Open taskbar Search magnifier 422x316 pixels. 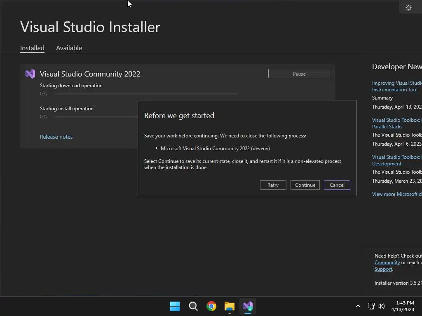point(193,306)
